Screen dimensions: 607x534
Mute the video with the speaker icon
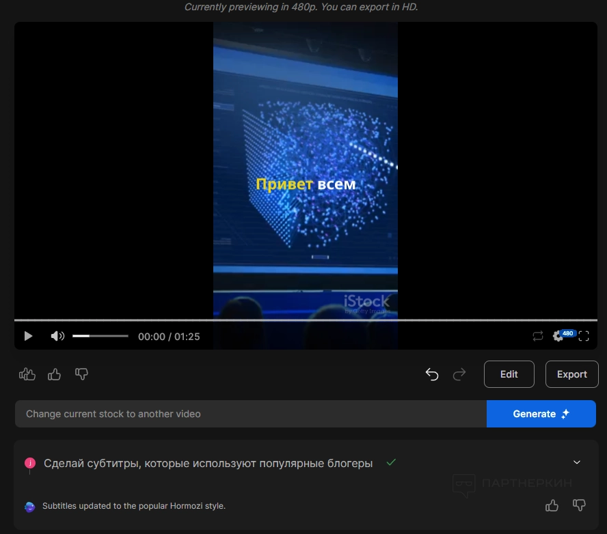[57, 336]
